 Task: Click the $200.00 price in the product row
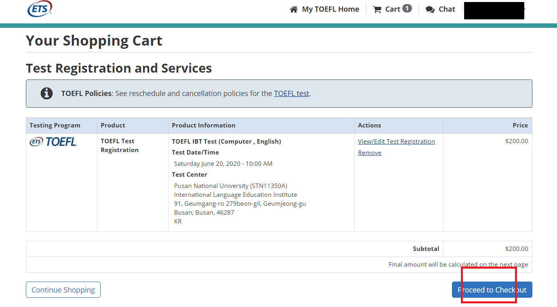pyautogui.click(x=517, y=141)
